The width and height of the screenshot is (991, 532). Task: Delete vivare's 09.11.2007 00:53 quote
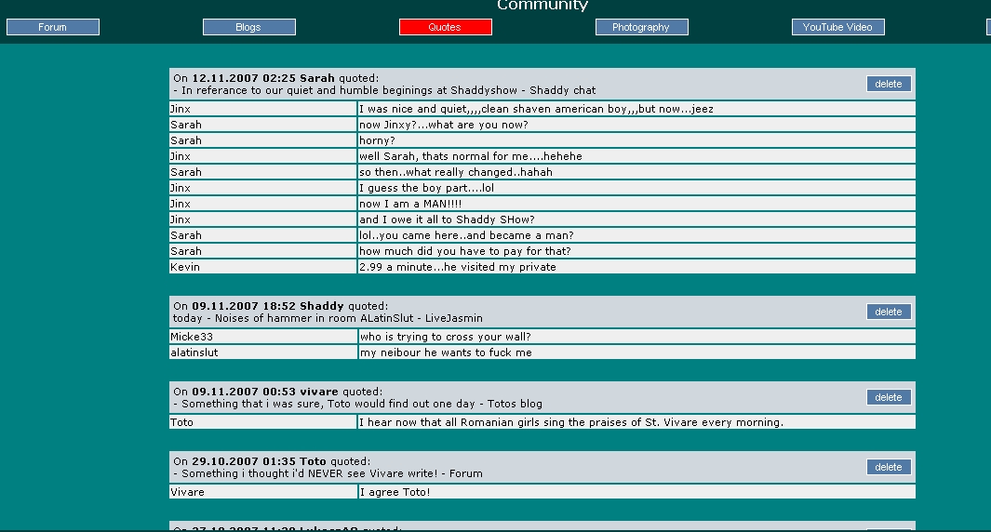(889, 397)
